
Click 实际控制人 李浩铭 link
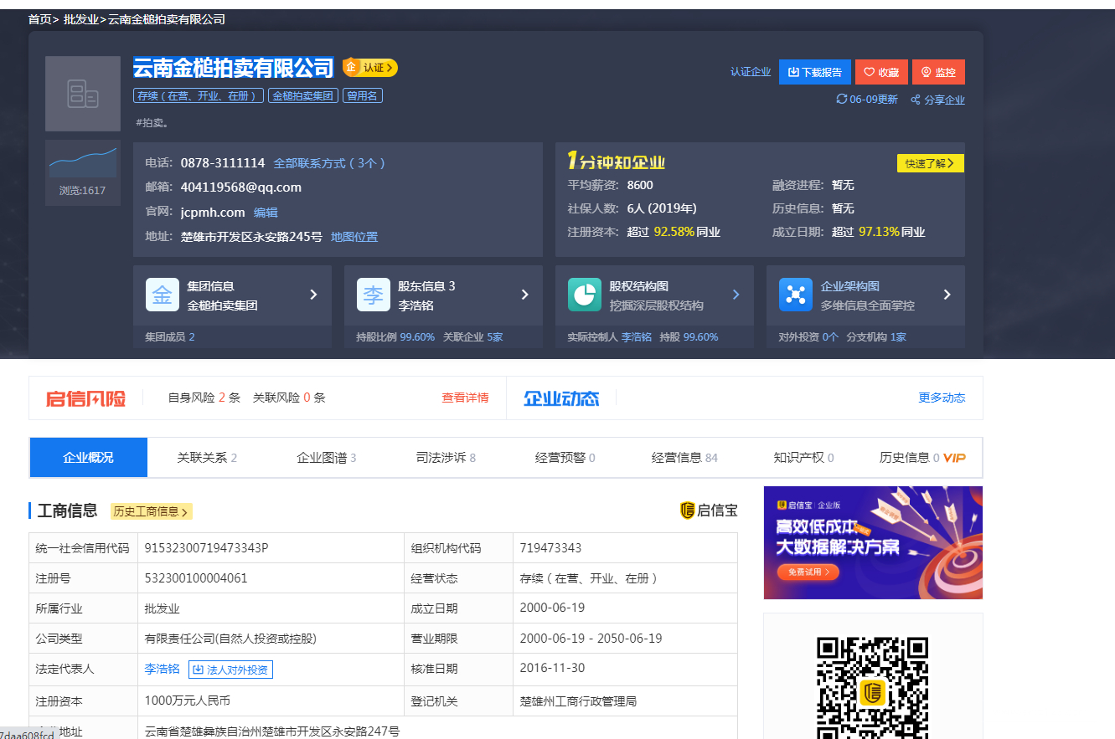tap(609, 337)
